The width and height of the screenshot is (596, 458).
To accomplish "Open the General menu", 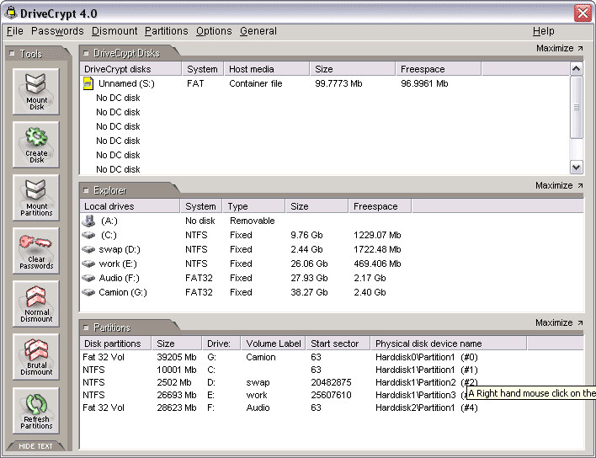I will point(258,31).
